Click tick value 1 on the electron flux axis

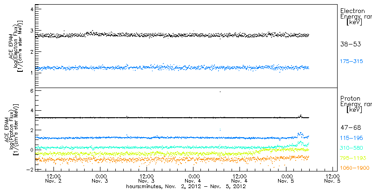pyautogui.click(x=32, y=73)
